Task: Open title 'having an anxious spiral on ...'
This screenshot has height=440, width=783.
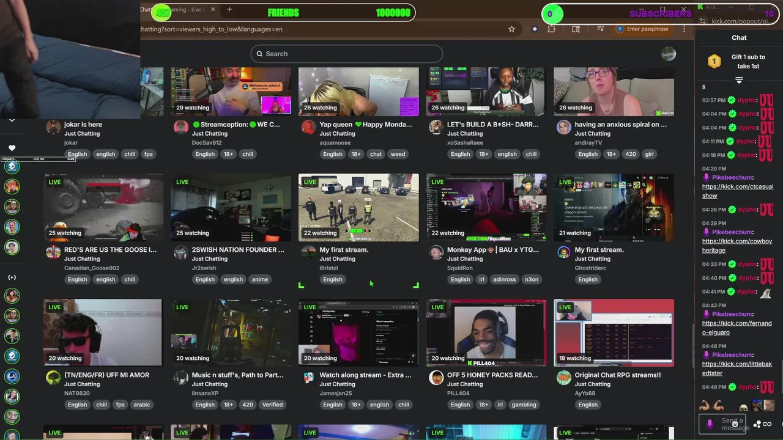Action: [x=620, y=124]
